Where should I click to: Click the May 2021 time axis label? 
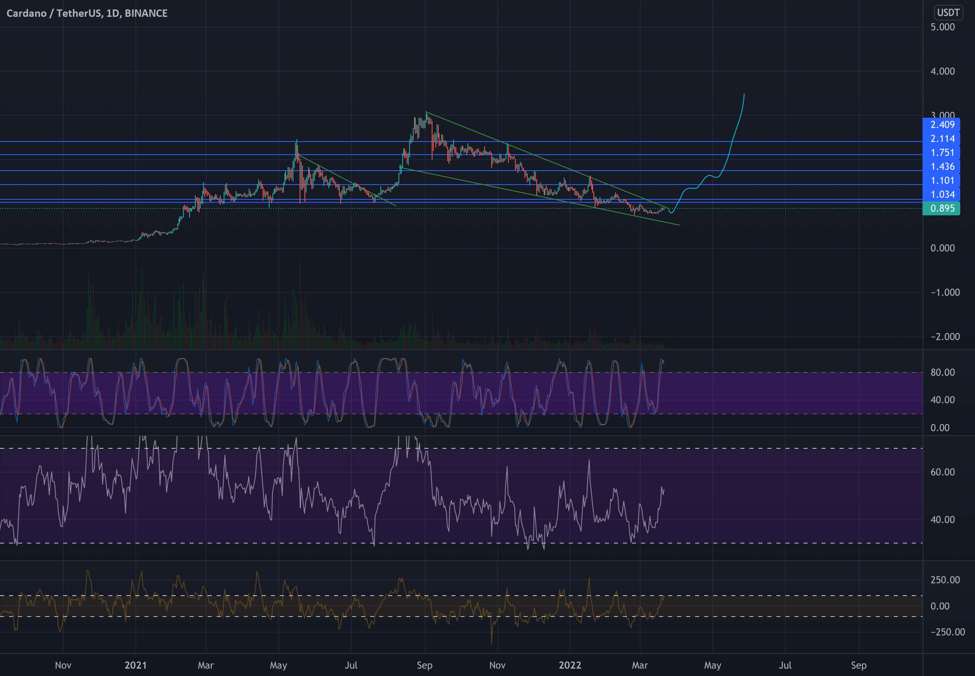coord(278,665)
